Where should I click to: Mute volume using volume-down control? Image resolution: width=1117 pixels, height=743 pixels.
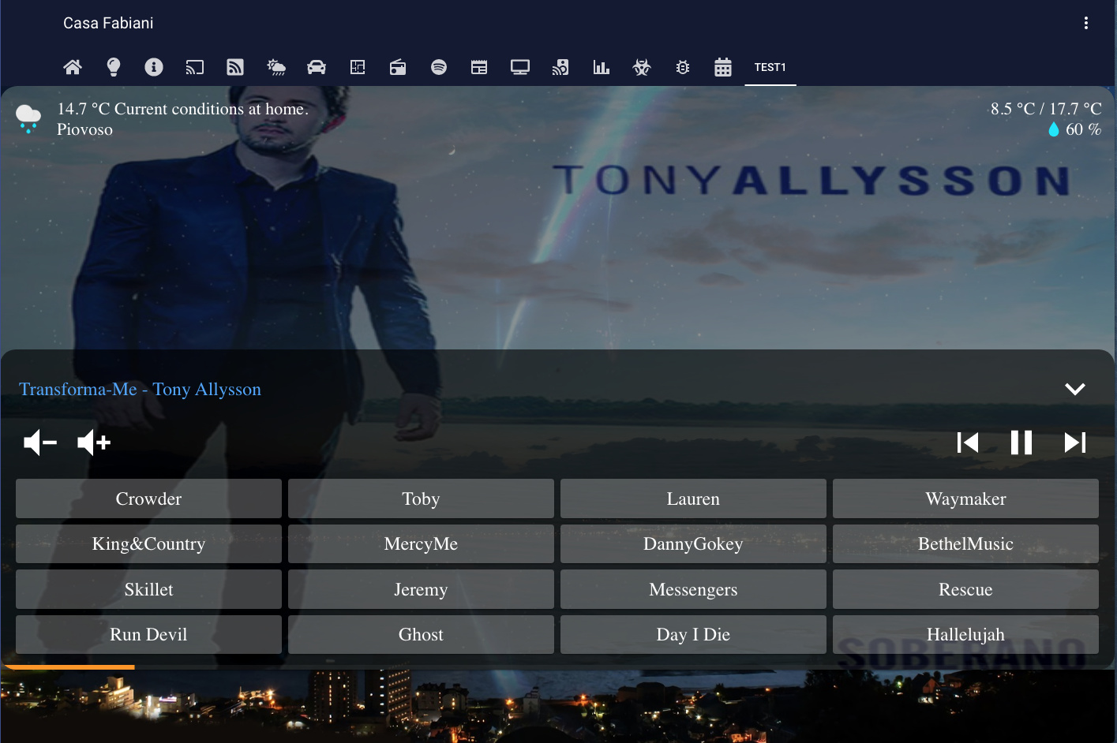tap(39, 442)
